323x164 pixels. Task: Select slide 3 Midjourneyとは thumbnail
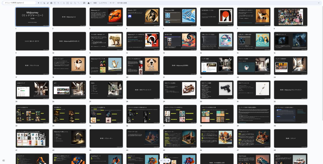click(106, 17)
